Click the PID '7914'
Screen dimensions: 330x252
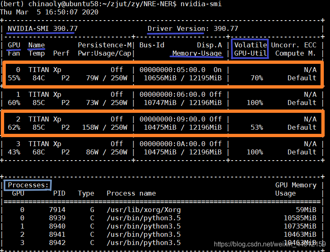[x=57, y=210]
